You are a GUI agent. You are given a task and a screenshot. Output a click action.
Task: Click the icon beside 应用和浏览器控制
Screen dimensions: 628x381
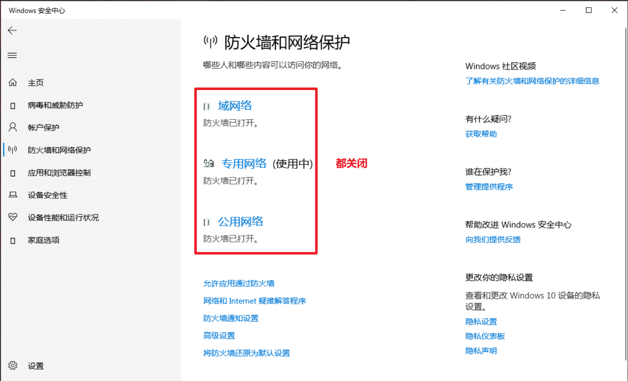13,173
